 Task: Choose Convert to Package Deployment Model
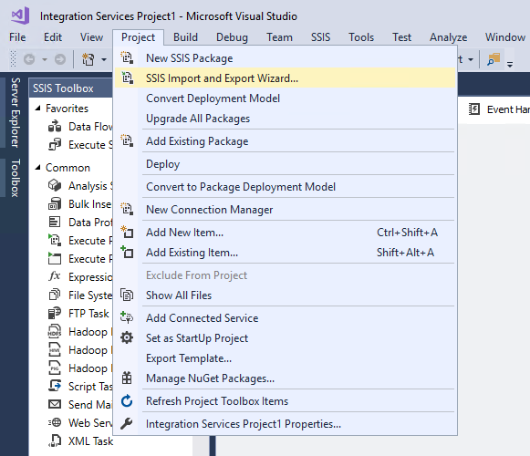coord(286,187)
